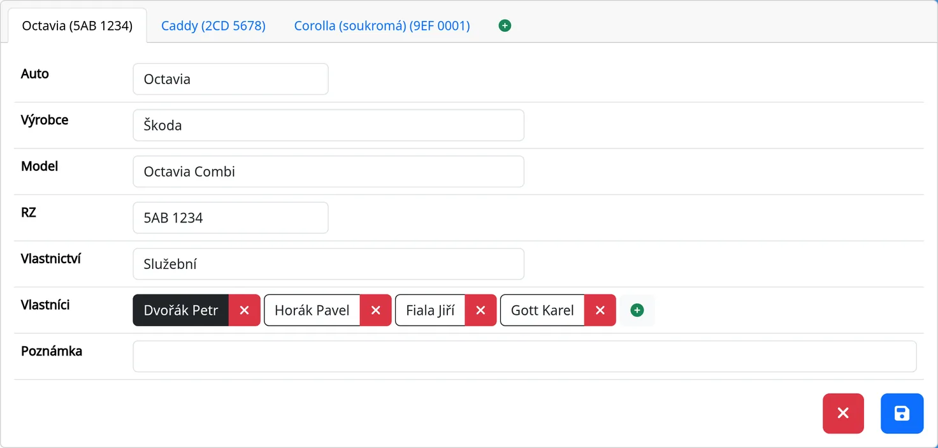
Task: Click the Vlastnictví label
Action: coord(51,259)
